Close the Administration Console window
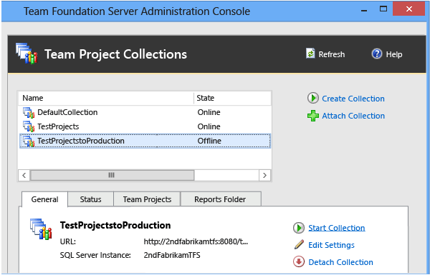The height and width of the screenshot is (275, 430). pyautogui.click(x=409, y=9)
